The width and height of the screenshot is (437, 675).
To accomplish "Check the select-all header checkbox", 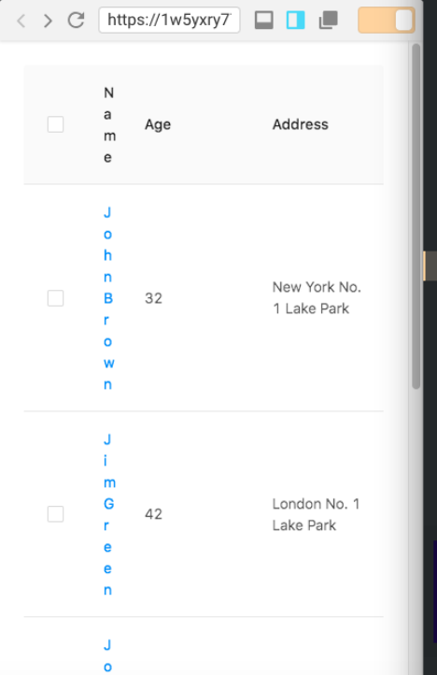I will click(x=55, y=124).
